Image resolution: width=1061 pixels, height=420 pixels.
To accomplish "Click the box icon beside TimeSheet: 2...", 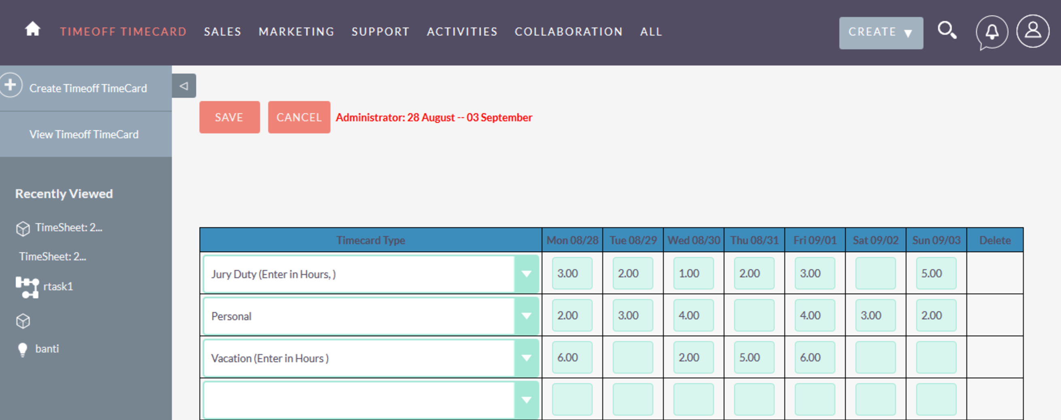I will [23, 228].
